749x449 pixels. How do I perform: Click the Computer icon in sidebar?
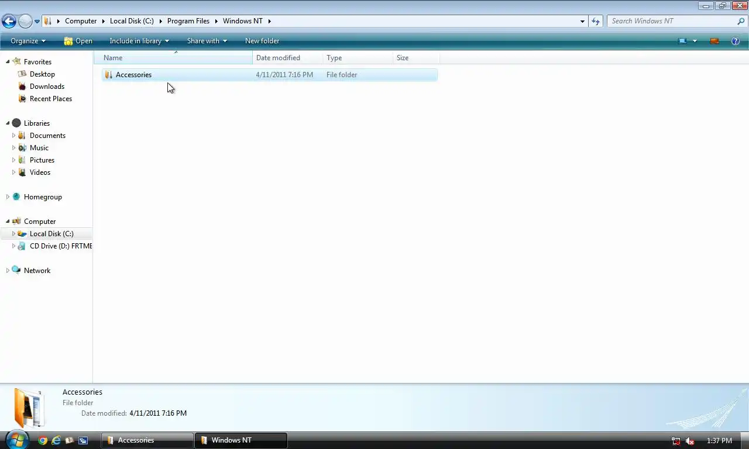tap(16, 222)
